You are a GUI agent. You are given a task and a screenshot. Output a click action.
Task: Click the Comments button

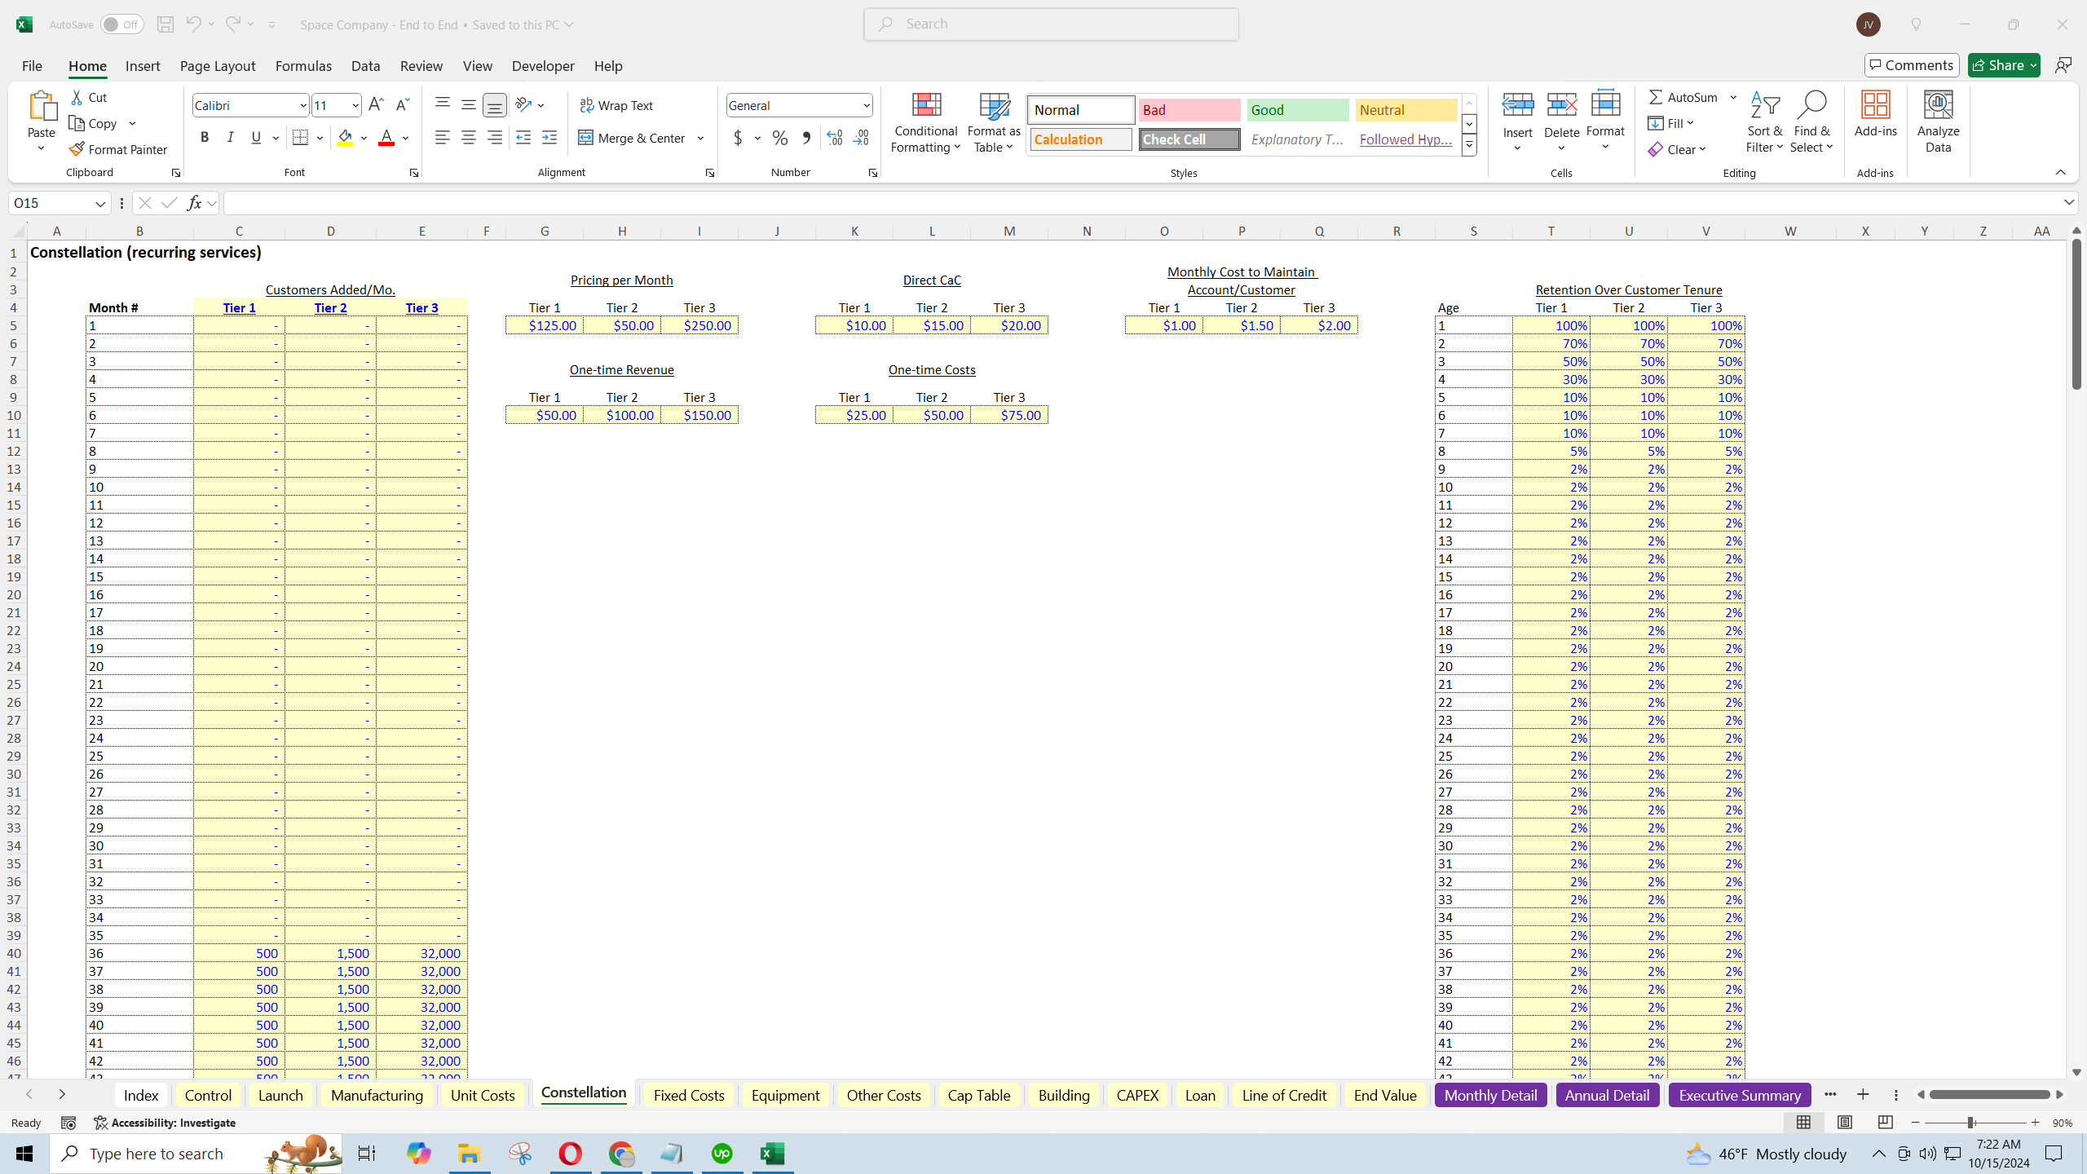(x=1912, y=65)
